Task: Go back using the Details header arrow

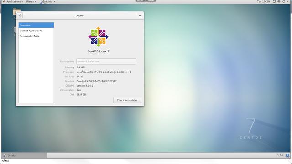Action: (20, 15)
